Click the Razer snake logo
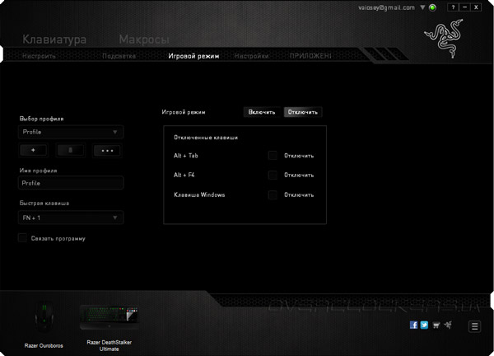Viewport: 494px width, 356px height. 444,38
